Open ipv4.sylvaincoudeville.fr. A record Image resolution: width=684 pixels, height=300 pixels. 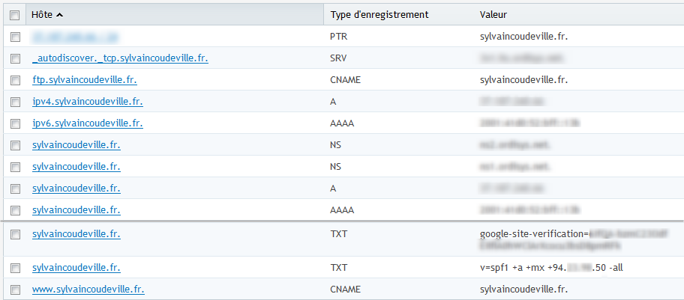pos(88,102)
